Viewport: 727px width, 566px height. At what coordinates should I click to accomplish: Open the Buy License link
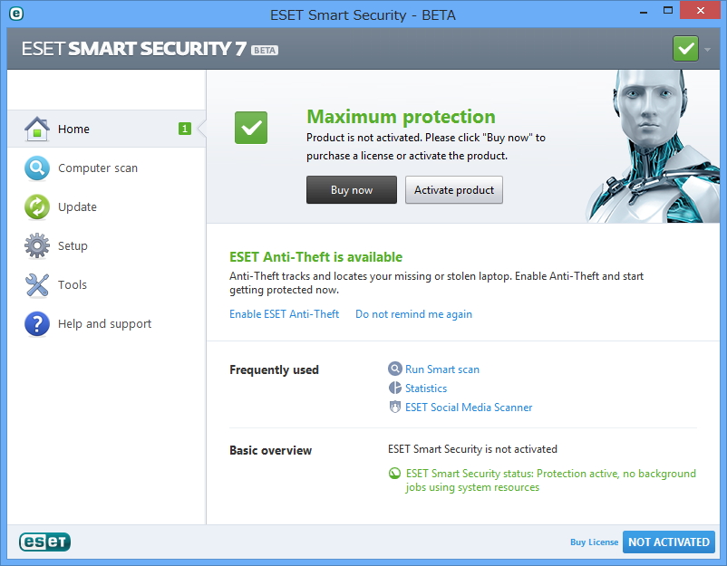pyautogui.click(x=594, y=542)
